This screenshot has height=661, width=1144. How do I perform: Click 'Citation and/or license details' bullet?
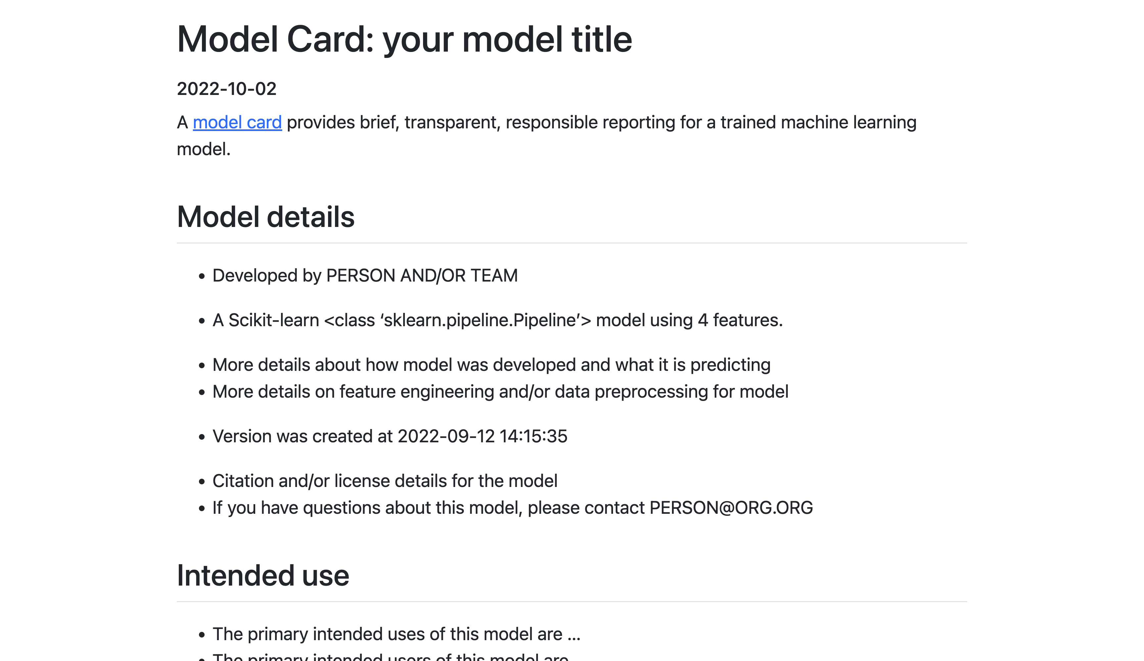point(385,481)
